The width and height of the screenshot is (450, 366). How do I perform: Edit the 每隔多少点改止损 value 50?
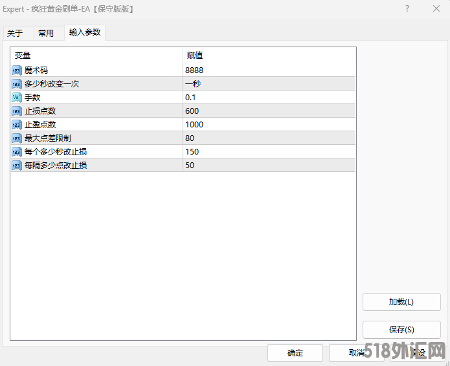[269, 166]
